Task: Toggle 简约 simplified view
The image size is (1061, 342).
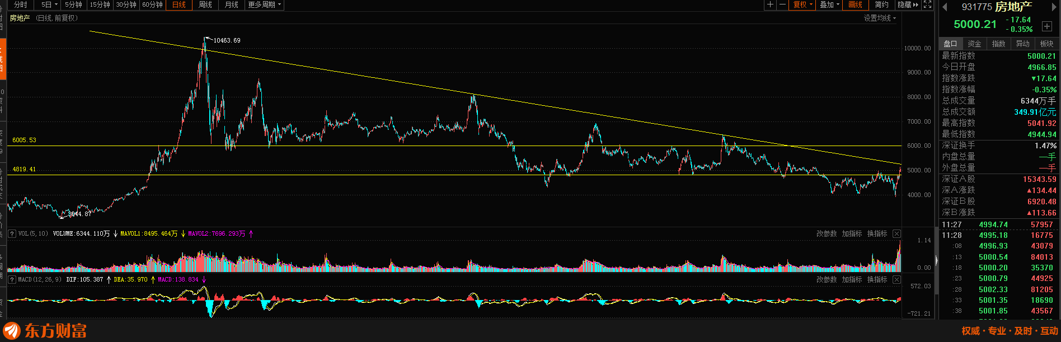Action: pyautogui.click(x=882, y=4)
